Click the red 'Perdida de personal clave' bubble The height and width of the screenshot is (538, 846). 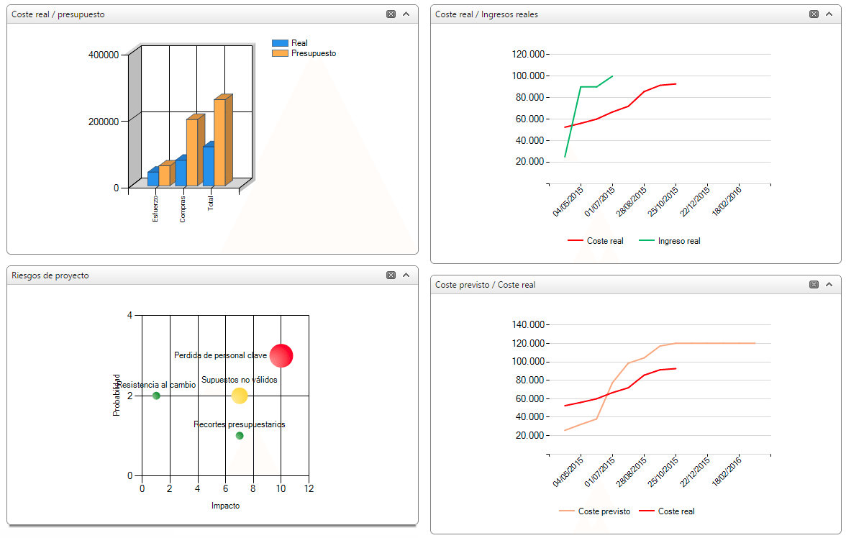coord(281,355)
